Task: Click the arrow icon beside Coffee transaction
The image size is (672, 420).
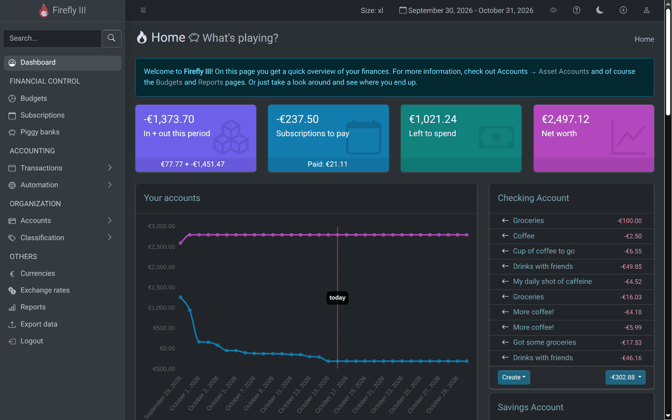Action: tap(505, 236)
